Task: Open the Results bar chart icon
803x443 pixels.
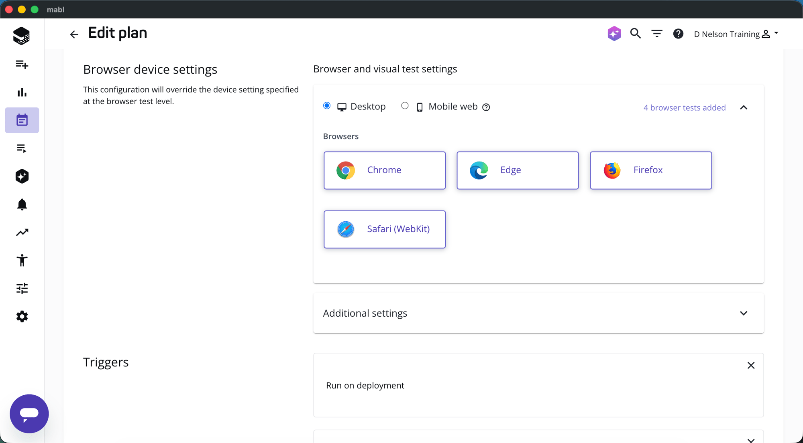Action: click(x=22, y=93)
